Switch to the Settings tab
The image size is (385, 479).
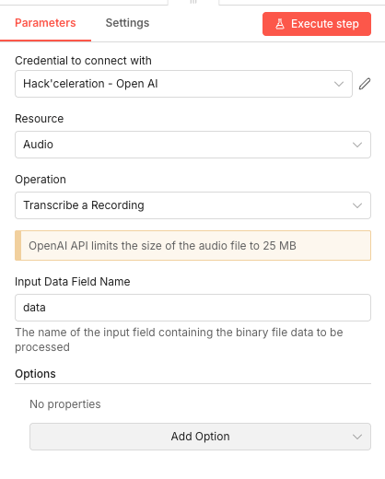pyautogui.click(x=127, y=23)
